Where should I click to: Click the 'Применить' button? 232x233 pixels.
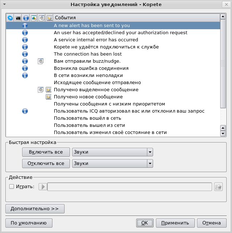(x=175, y=223)
